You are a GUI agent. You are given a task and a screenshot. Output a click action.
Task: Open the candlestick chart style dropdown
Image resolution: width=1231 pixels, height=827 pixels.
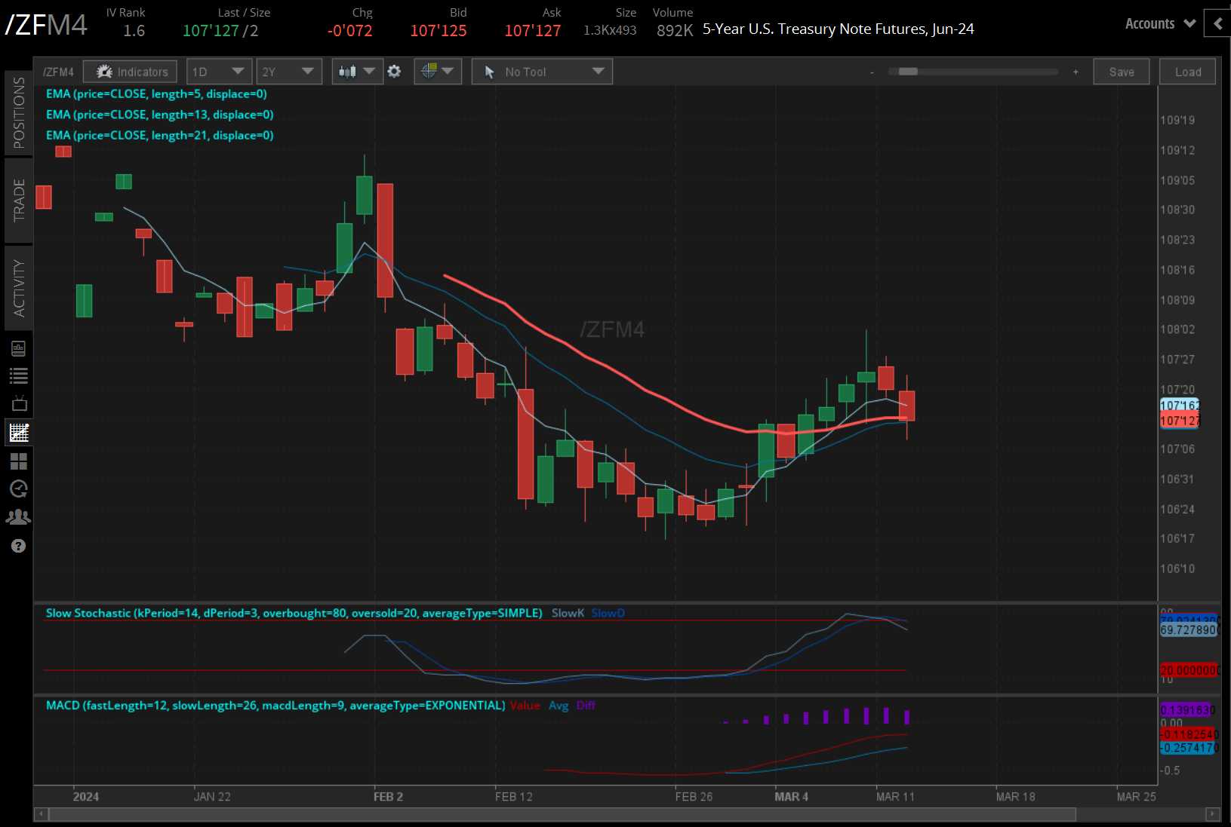[357, 72]
